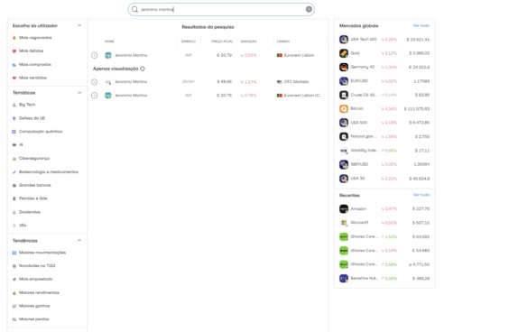The height and width of the screenshot is (332, 509).
Task: Open Gold market icon
Action: tap(344, 53)
